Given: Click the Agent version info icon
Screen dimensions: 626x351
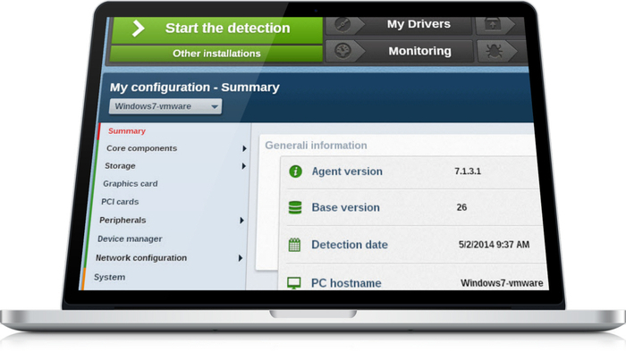Looking at the screenshot, I should tap(295, 171).
